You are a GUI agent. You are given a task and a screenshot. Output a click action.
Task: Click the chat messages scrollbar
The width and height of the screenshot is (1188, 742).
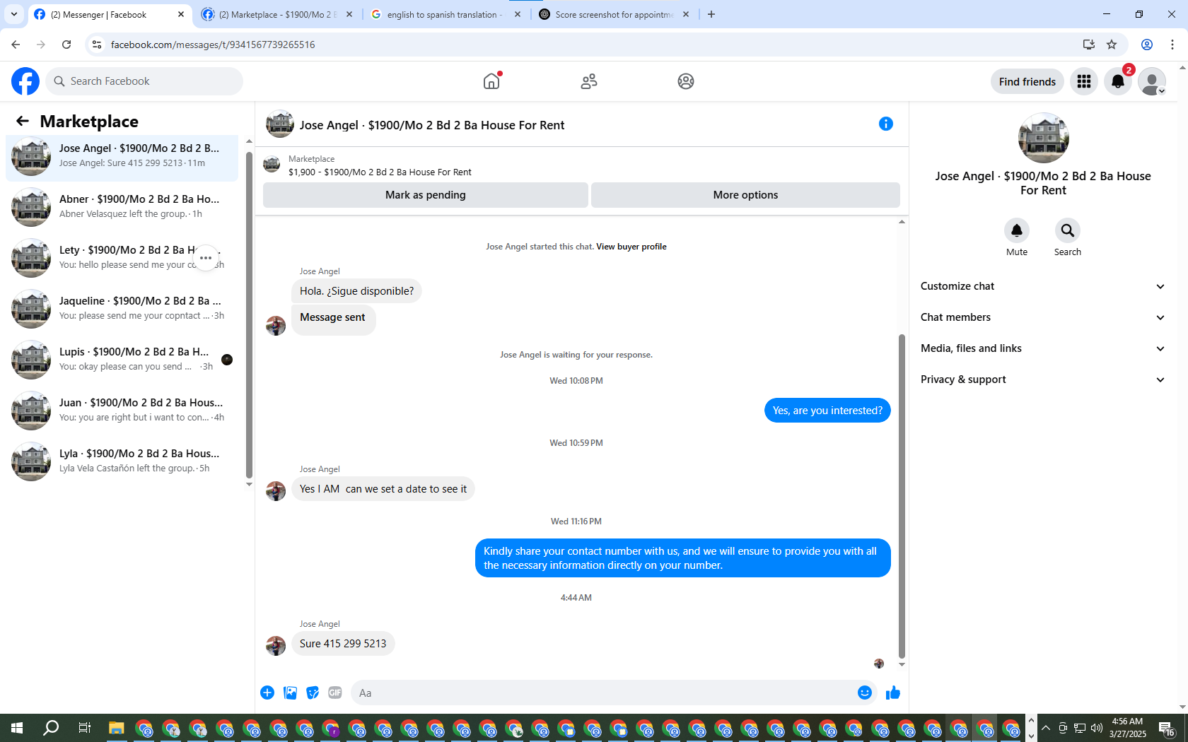[x=902, y=495]
